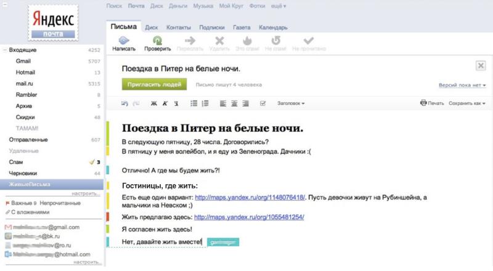Open the Сохранить как dropdown
This screenshot has height=271, width=493.
[x=467, y=103]
